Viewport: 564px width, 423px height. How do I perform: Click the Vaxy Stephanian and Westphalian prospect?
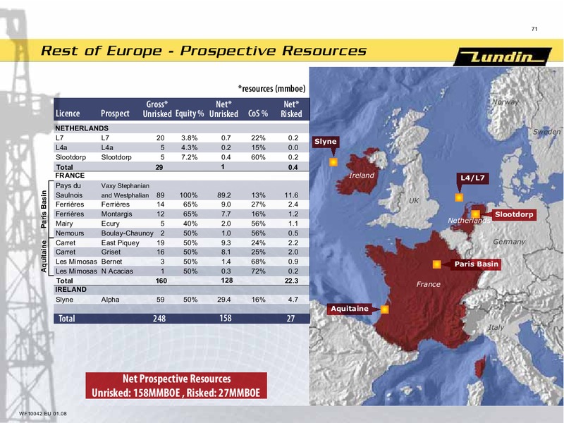[125, 190]
